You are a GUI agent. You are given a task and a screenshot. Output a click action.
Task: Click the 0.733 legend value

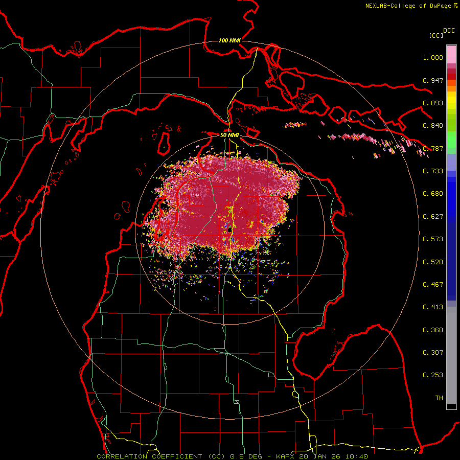[433, 171]
